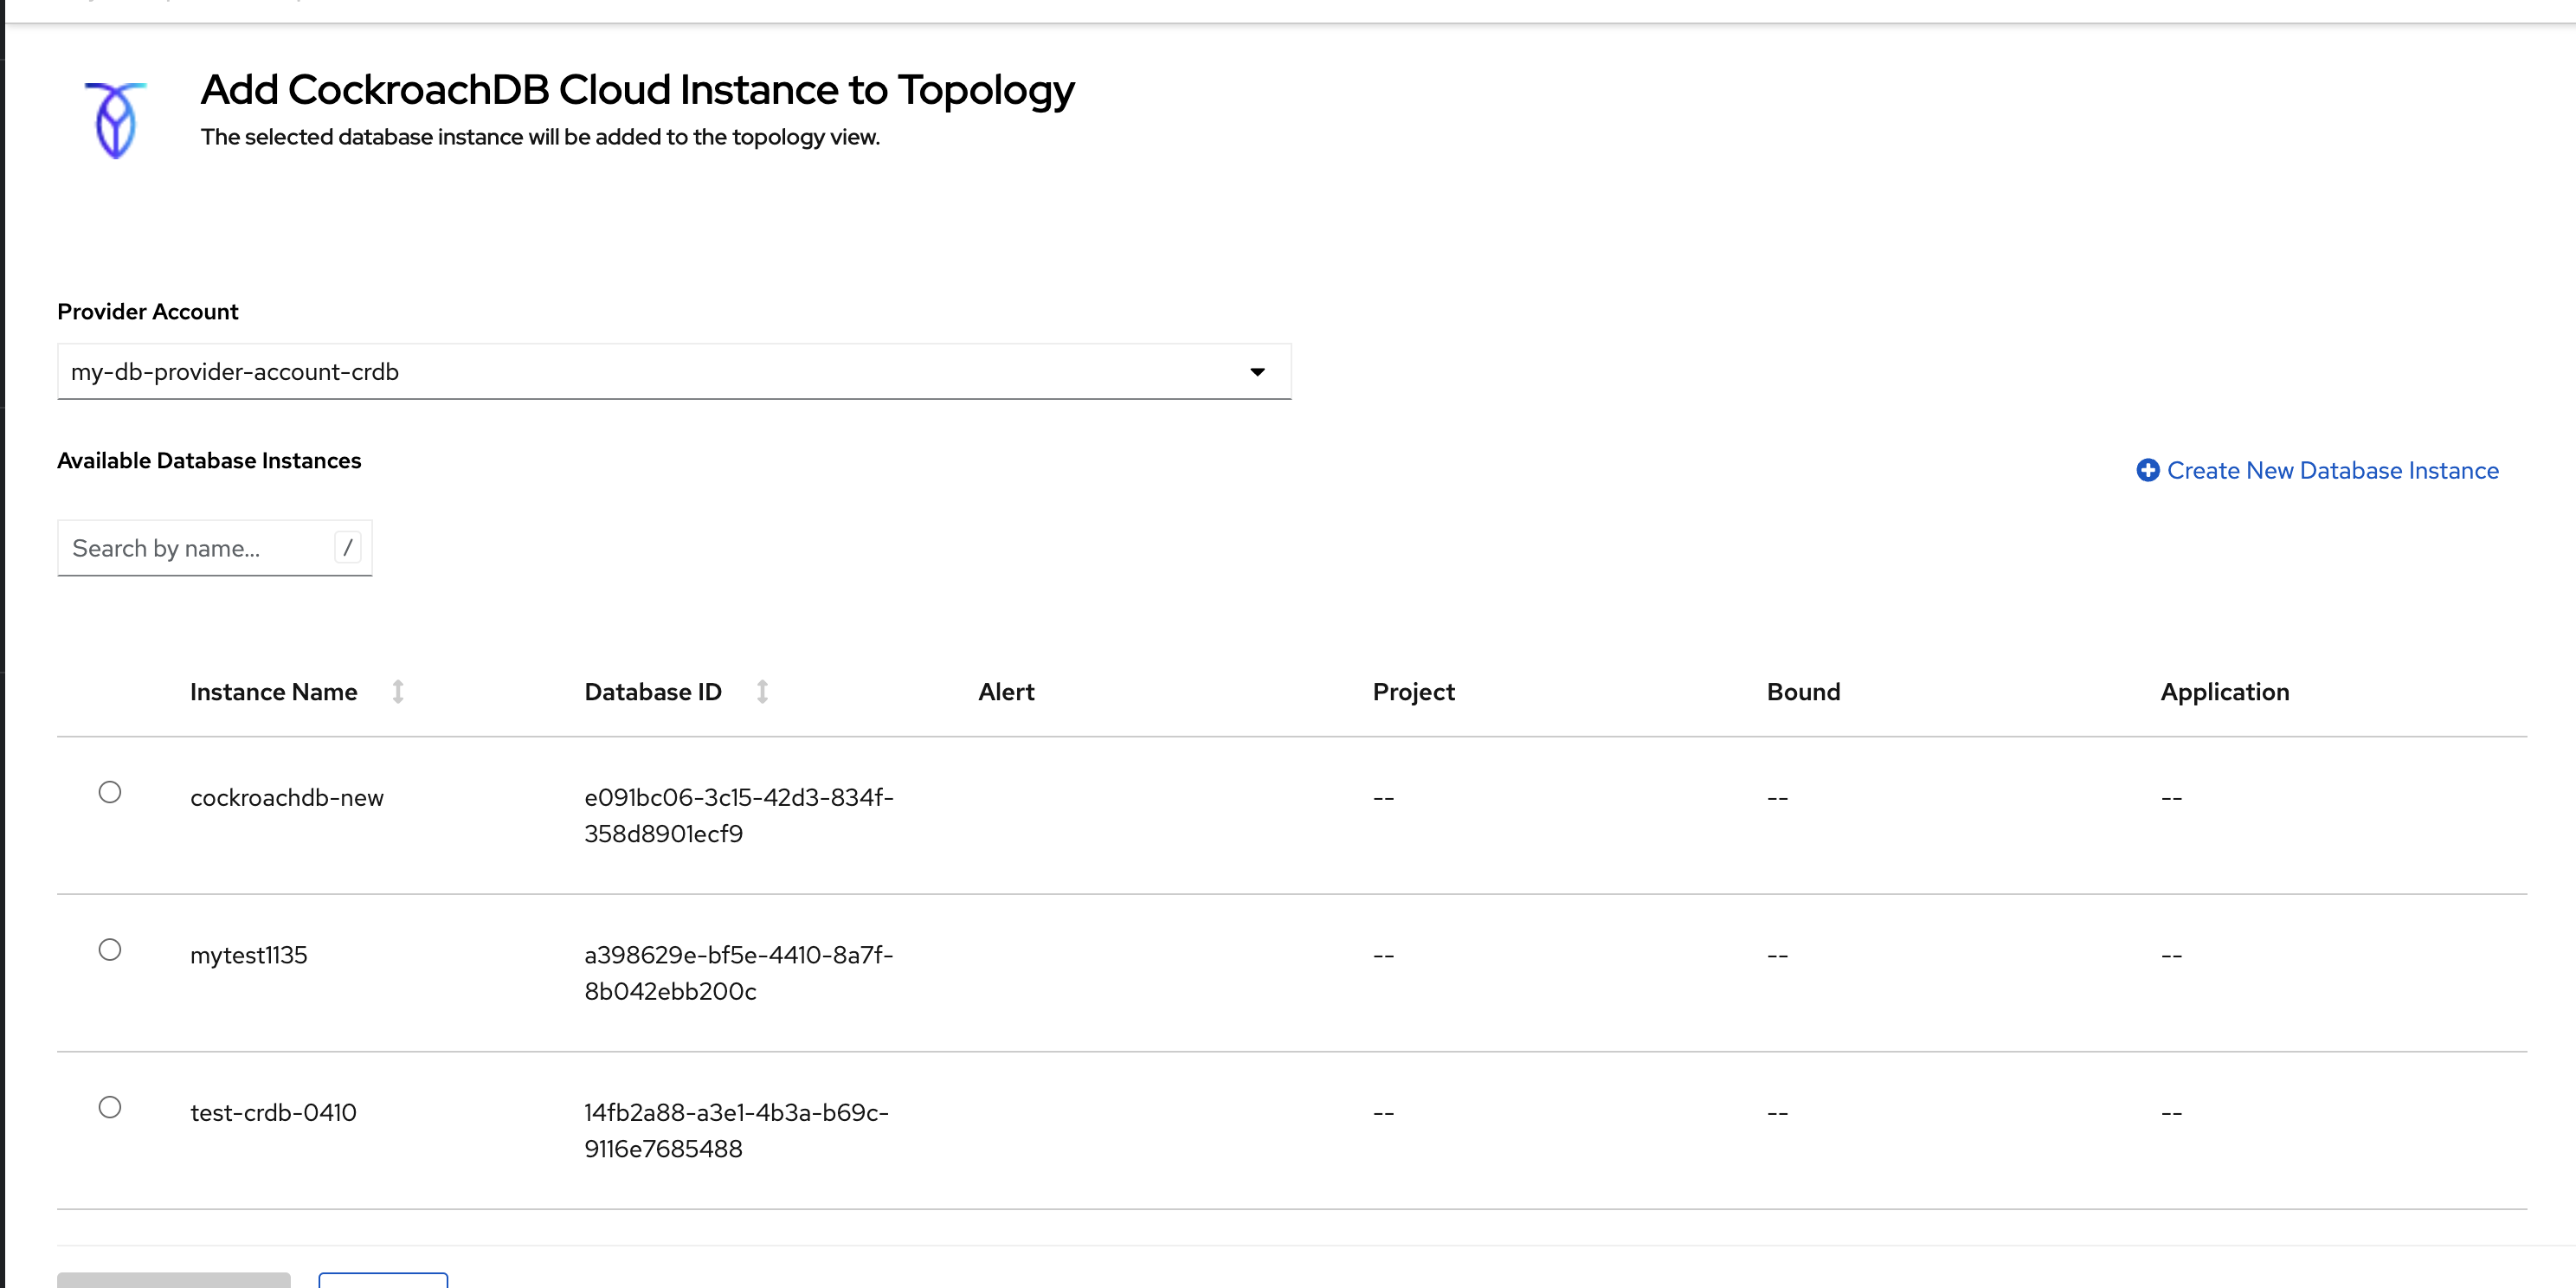Click the Database ID column header
Viewport: 2576px width, 1288px height.
pos(652,692)
